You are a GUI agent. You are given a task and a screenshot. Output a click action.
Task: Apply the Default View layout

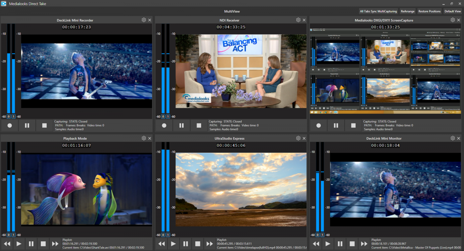453,11
